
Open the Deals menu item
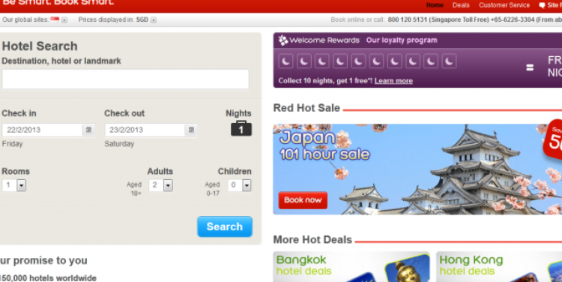pyautogui.click(x=461, y=5)
